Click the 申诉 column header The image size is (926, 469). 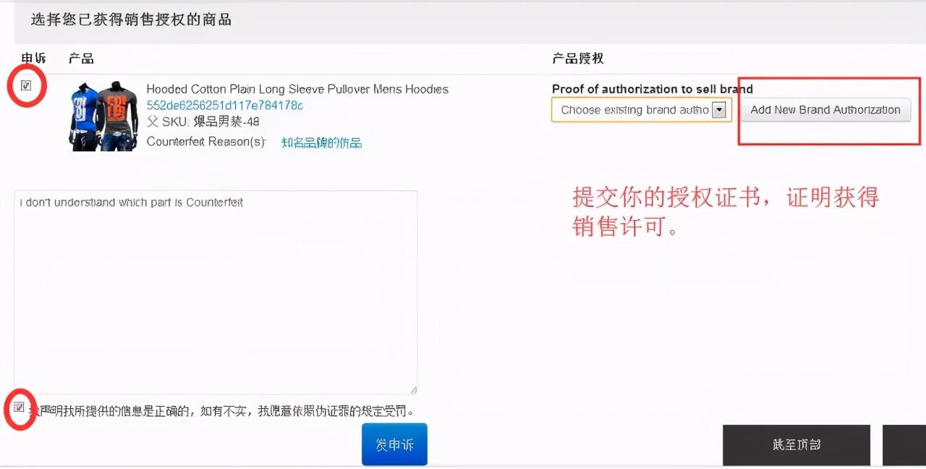(x=32, y=58)
